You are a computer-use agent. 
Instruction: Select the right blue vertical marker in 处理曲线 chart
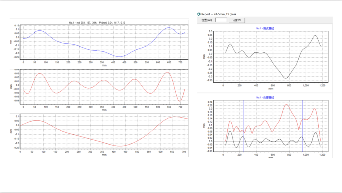point(302,127)
